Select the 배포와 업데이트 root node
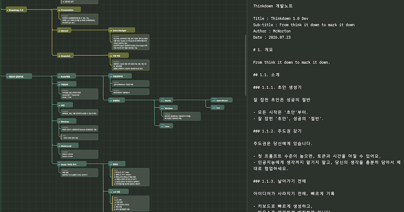The height and width of the screenshot is (212, 404). 19,76
